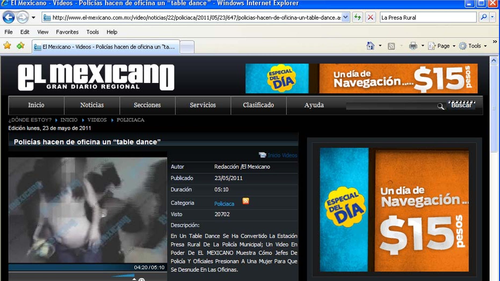Open search provider options dropdown

pyautogui.click(x=492, y=17)
